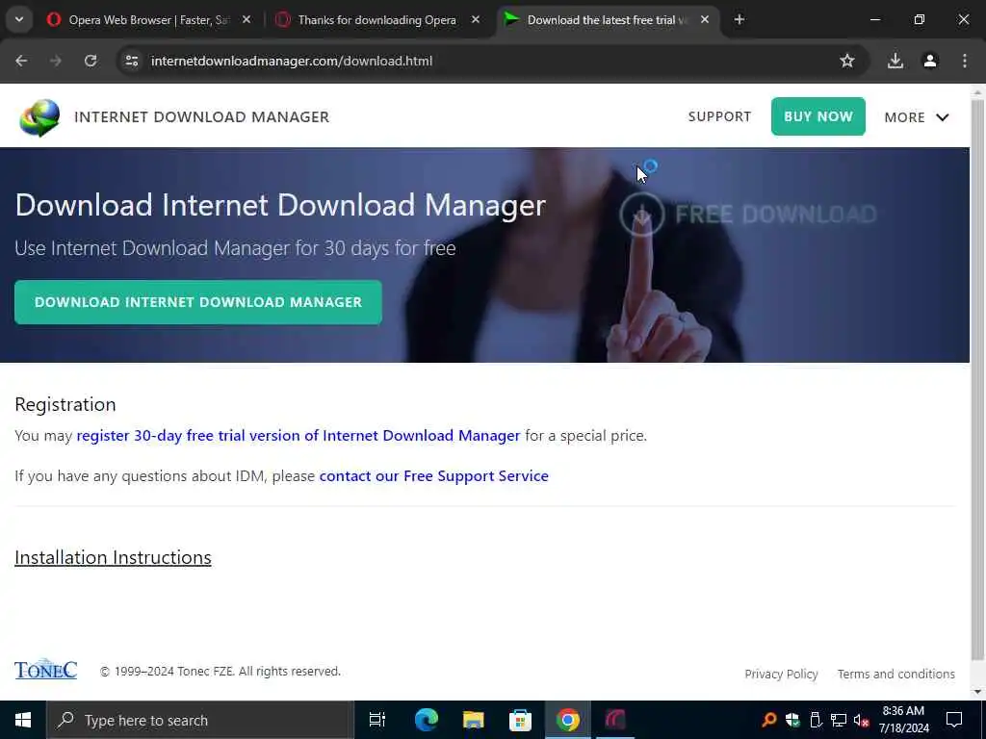Open the Installation Instructions link

pos(114,557)
